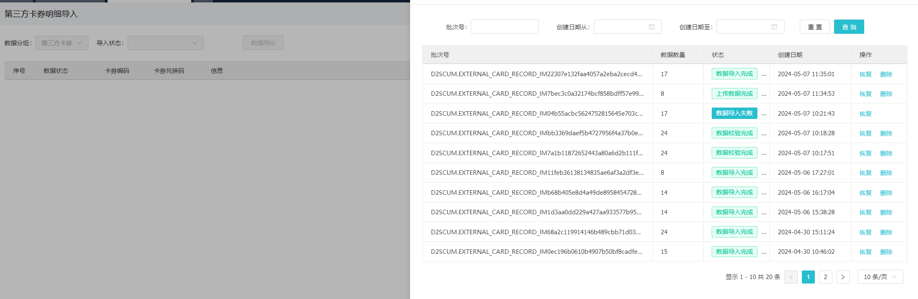The height and width of the screenshot is (299, 918).
Task: Click 数据导入完成 tag dated 2024-05-07 11:35:01
Action: tap(735, 74)
